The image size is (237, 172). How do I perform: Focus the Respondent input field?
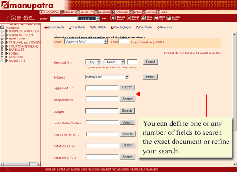click(102, 99)
